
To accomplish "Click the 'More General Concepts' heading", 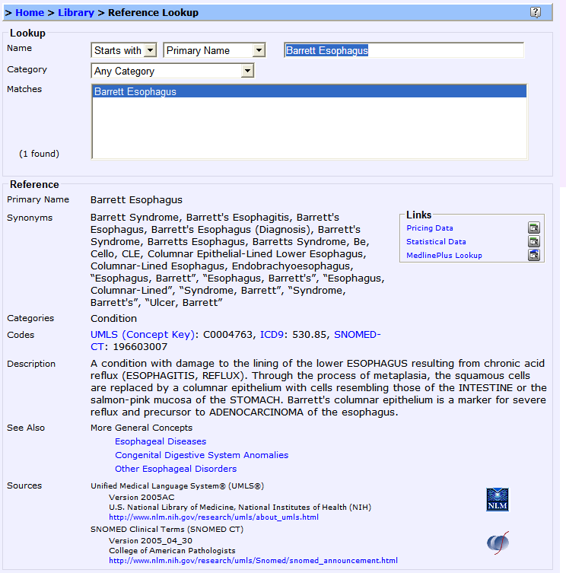I will [x=141, y=428].
